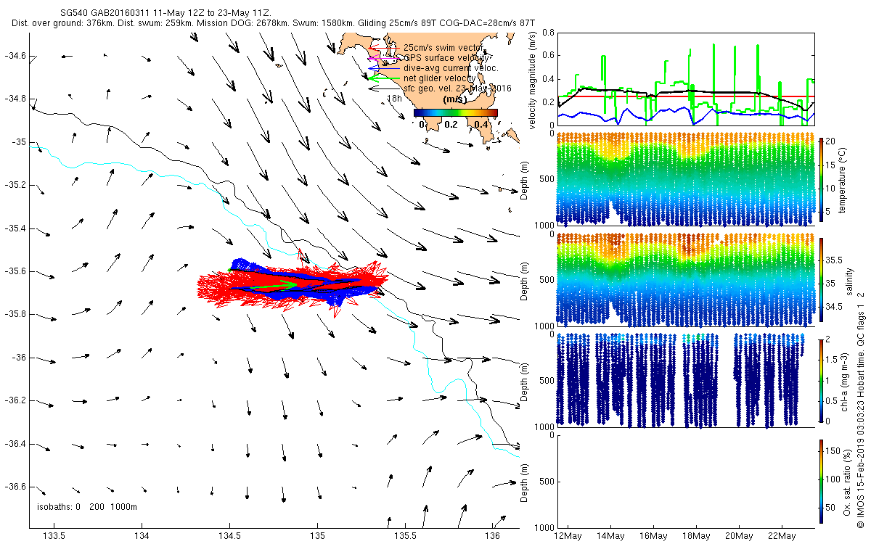Click the glider track cluster on the map
The image size is (871, 544).
tap(293, 284)
